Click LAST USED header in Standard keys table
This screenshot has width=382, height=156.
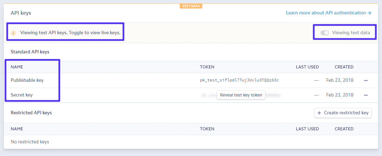[x=307, y=67]
